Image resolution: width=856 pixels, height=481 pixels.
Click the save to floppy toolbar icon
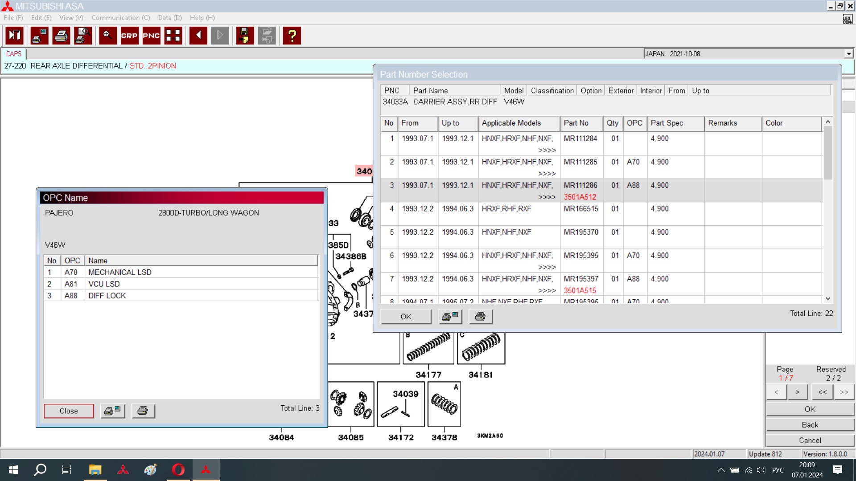(x=244, y=36)
